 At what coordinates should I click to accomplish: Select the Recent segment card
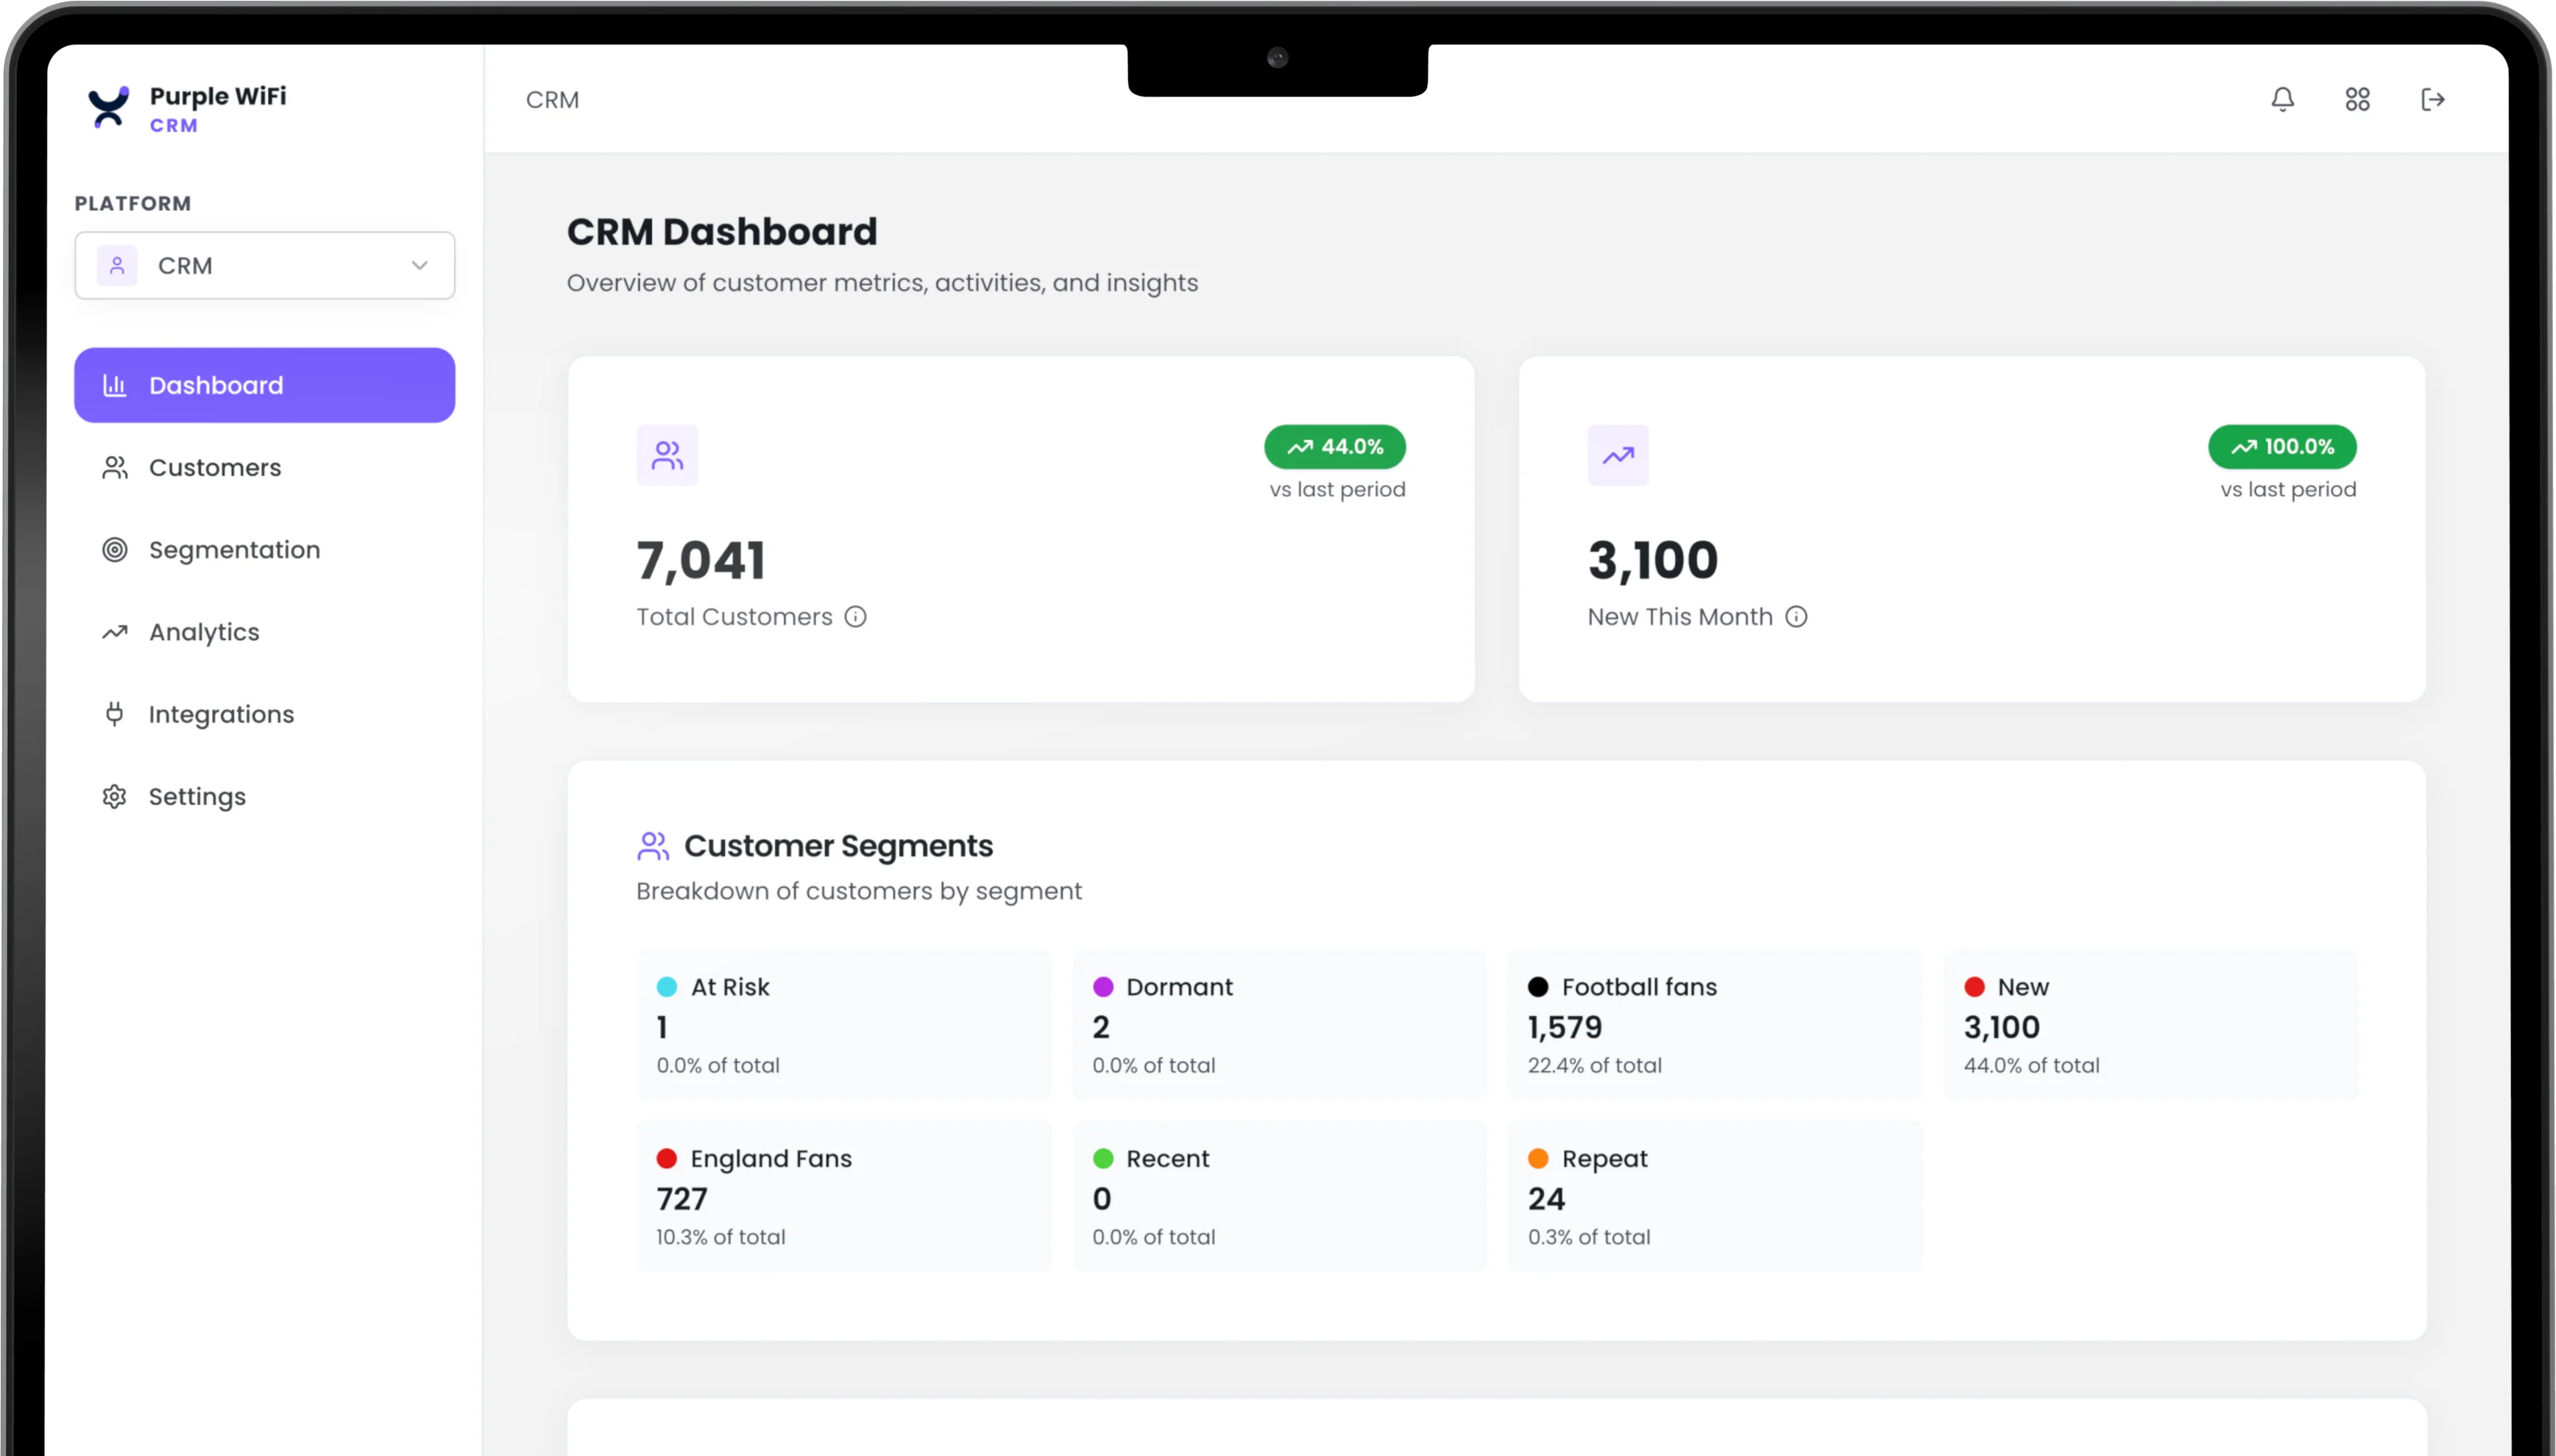[x=1279, y=1196]
